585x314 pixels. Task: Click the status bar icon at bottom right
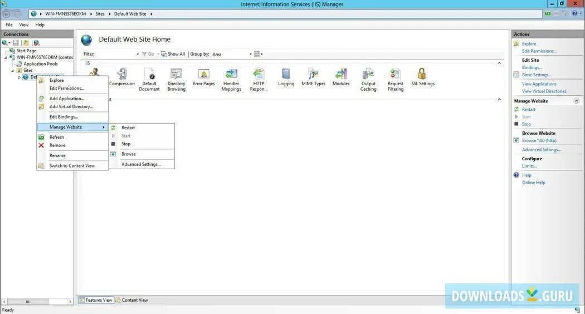pos(577,310)
